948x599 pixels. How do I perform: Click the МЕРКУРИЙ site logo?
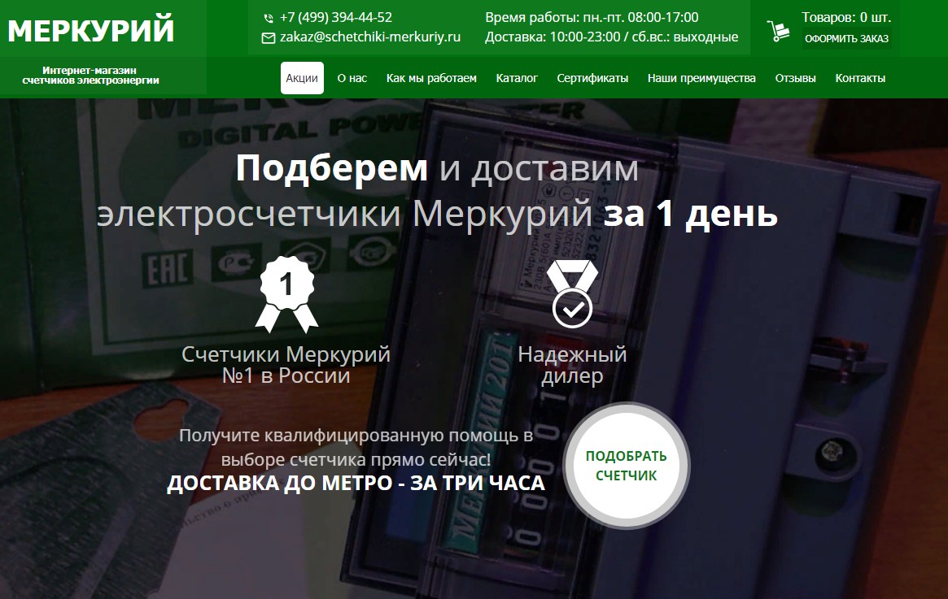[x=91, y=30]
